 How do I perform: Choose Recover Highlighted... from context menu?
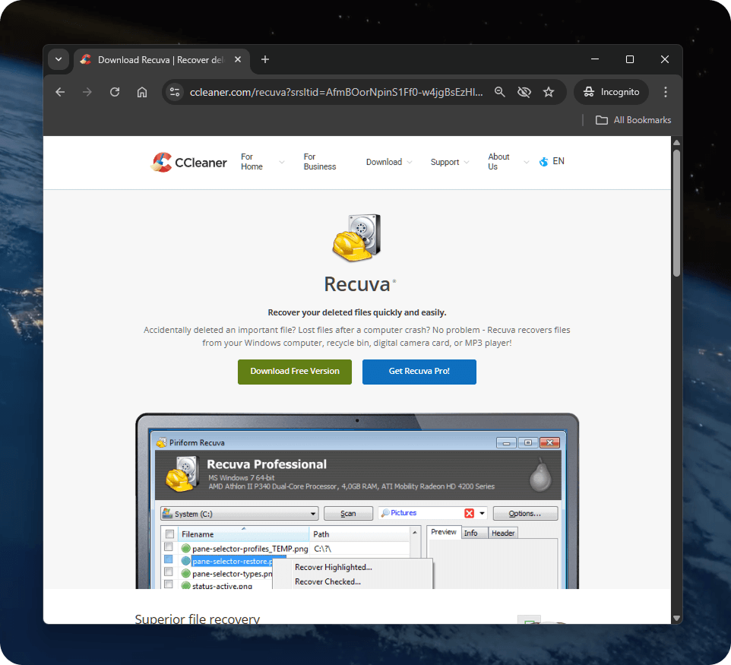point(334,567)
